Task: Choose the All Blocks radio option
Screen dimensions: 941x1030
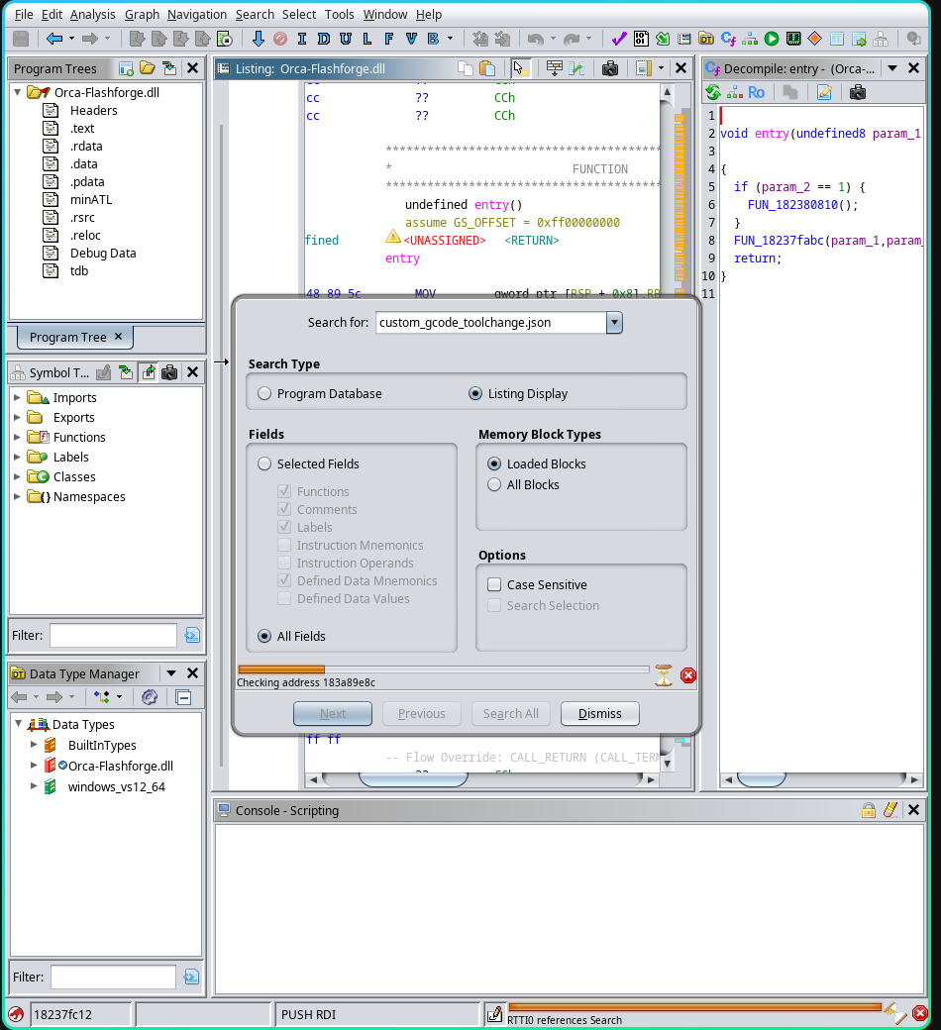Action: click(494, 484)
